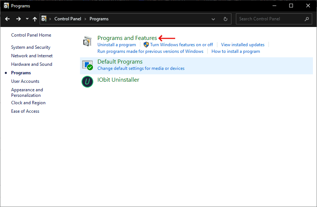Click the Programs and Features icon
The image size is (317, 207).
pos(87,41)
